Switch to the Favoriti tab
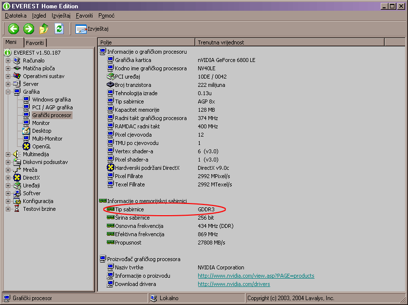Screen dimensions: 408x305 click(35, 43)
